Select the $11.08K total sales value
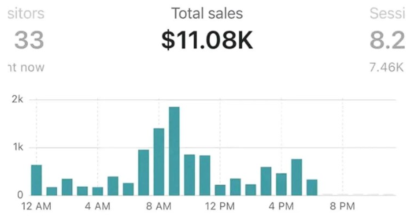The image size is (412, 220). click(x=207, y=41)
